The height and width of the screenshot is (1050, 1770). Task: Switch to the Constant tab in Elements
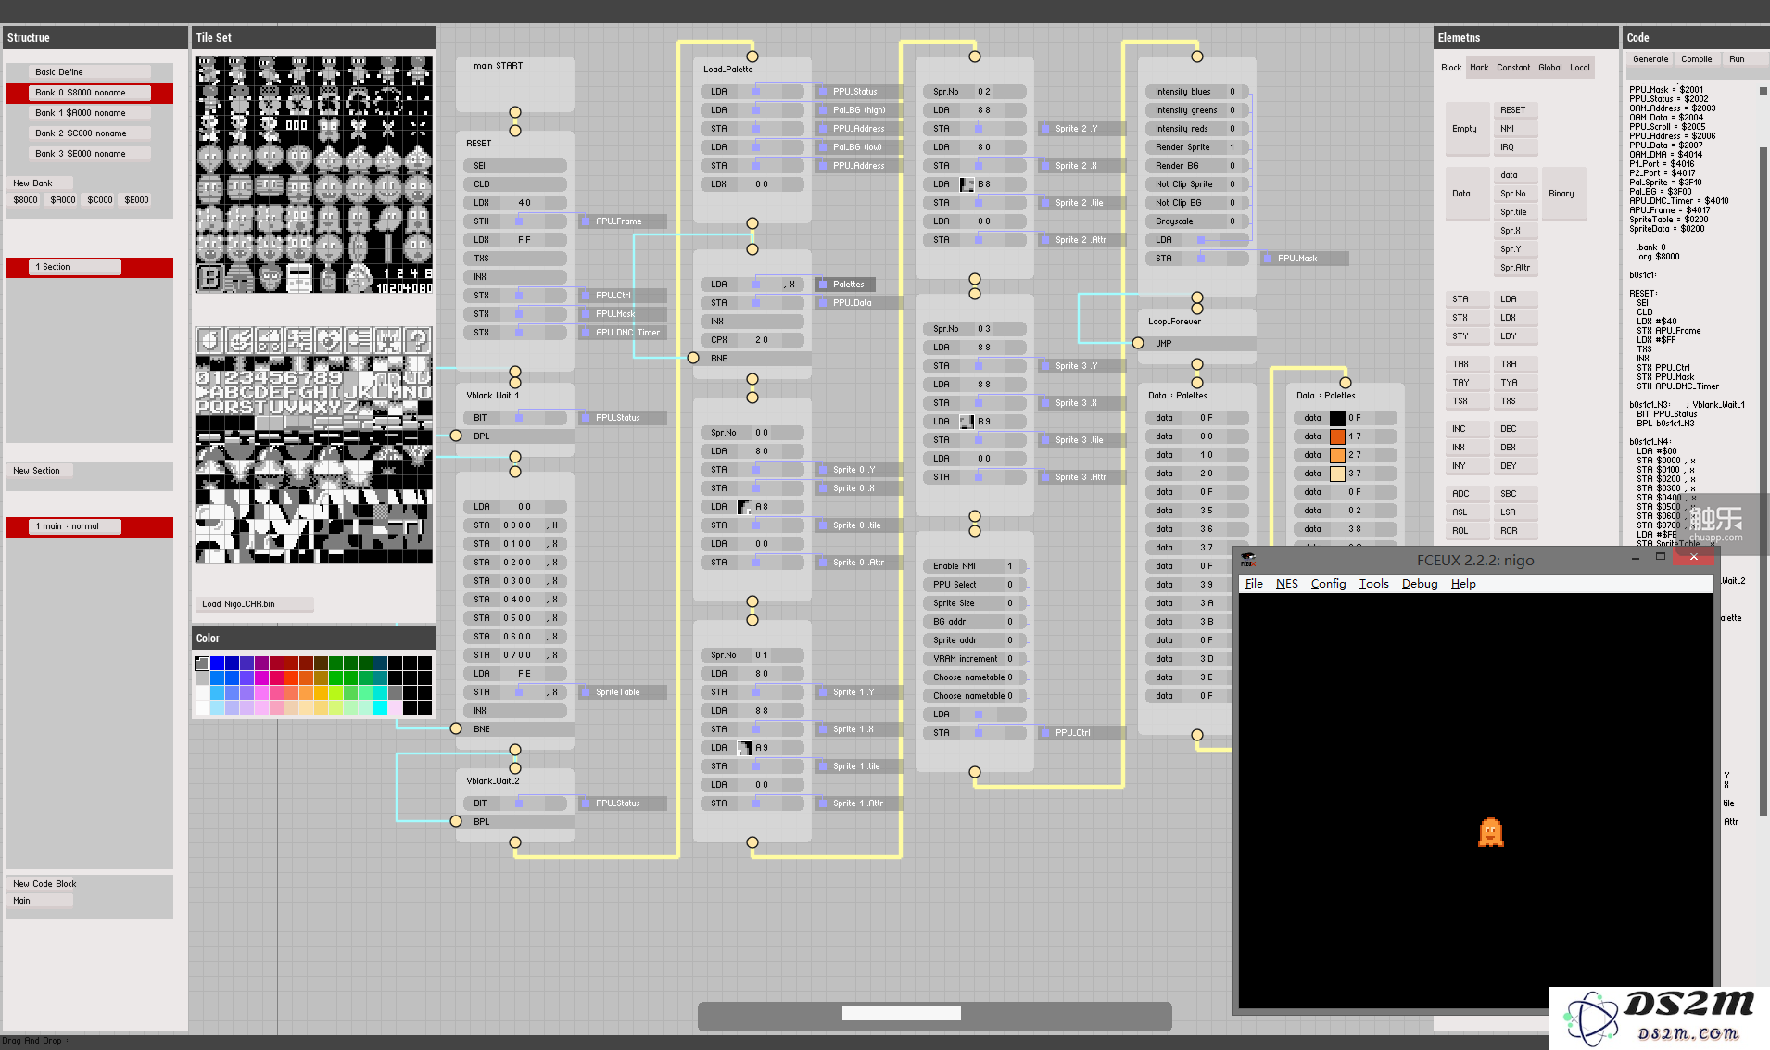1513,68
